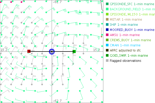Viewport: 155px width, 103px height.
Task: Click the bottom -62.7 longitude label
Action: pos(57,101)
